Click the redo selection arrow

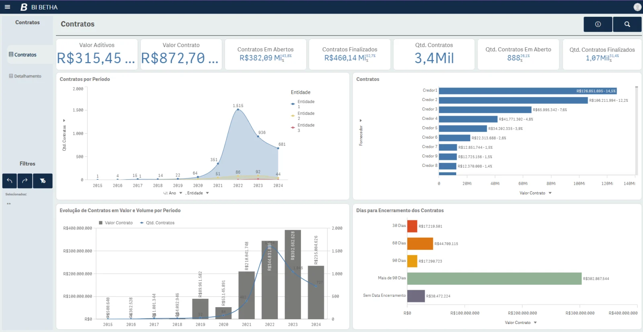(x=25, y=181)
